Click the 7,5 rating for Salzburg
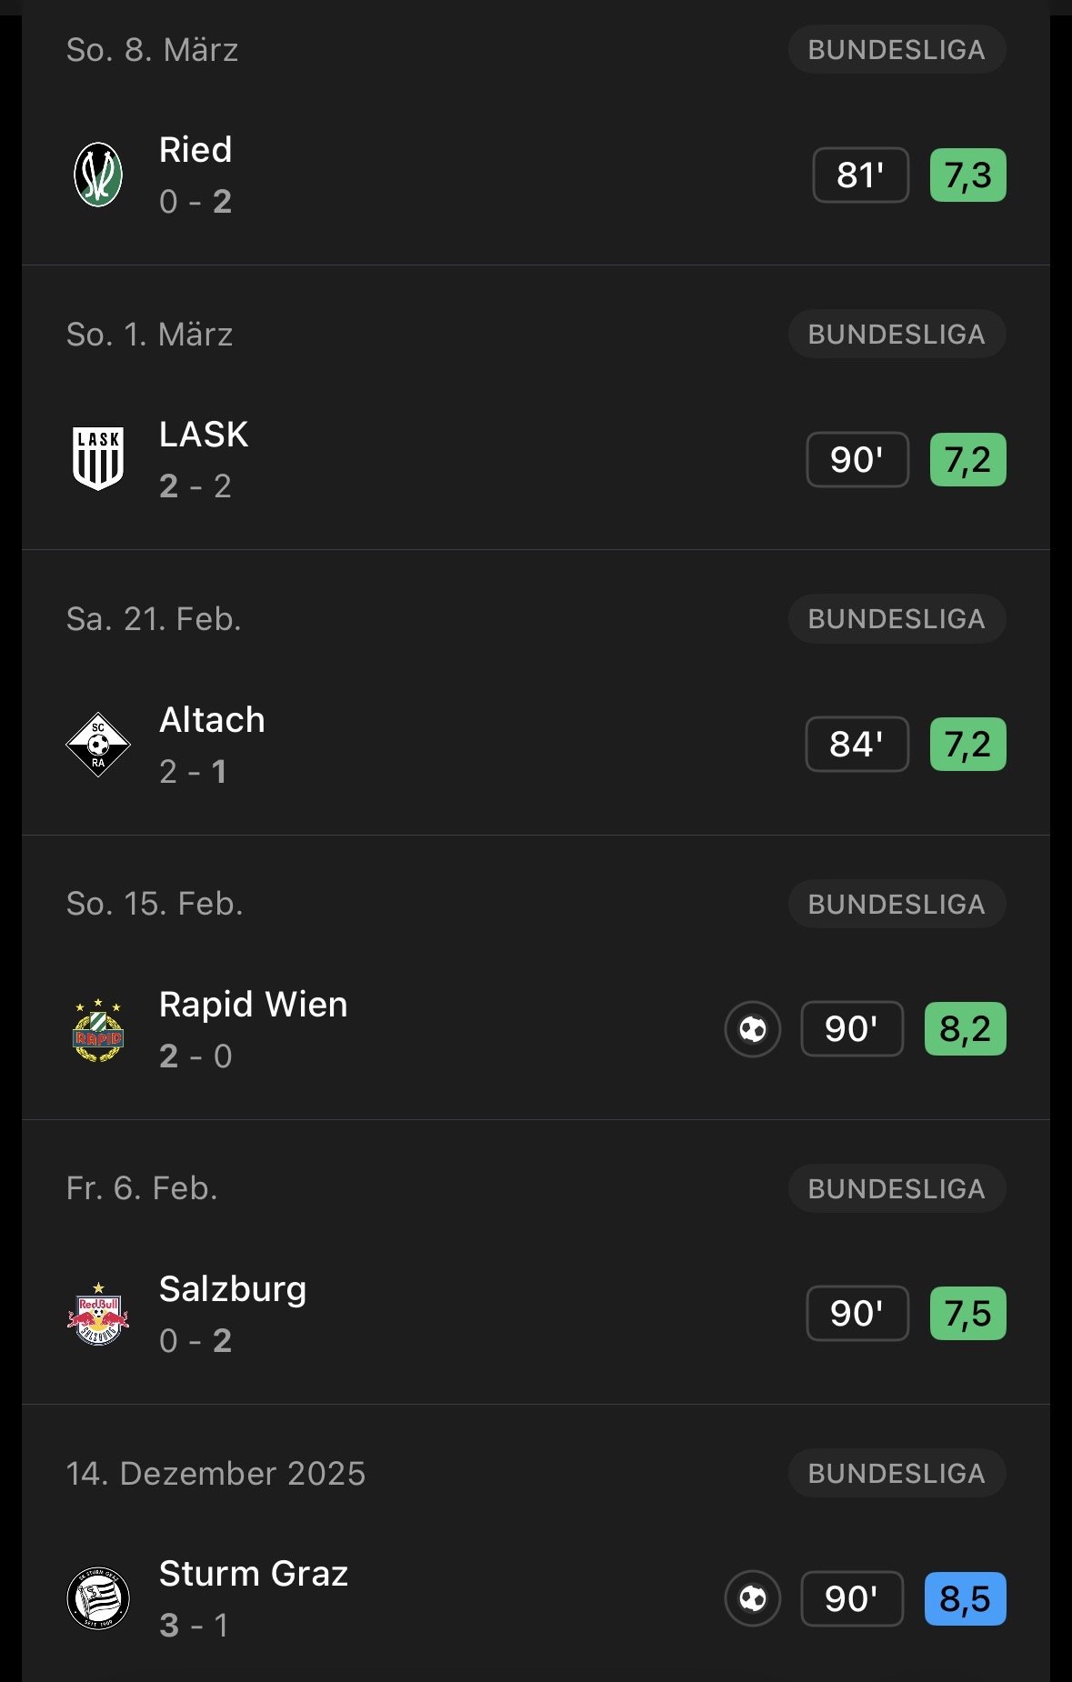Screen dimensions: 1072x1682 pyautogui.click(x=967, y=1314)
